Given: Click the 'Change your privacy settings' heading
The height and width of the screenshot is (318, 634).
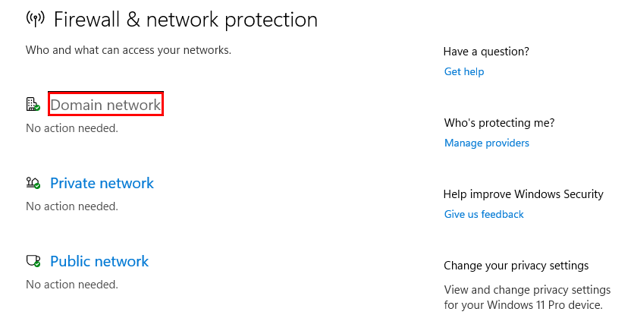Looking at the screenshot, I should pos(516,266).
